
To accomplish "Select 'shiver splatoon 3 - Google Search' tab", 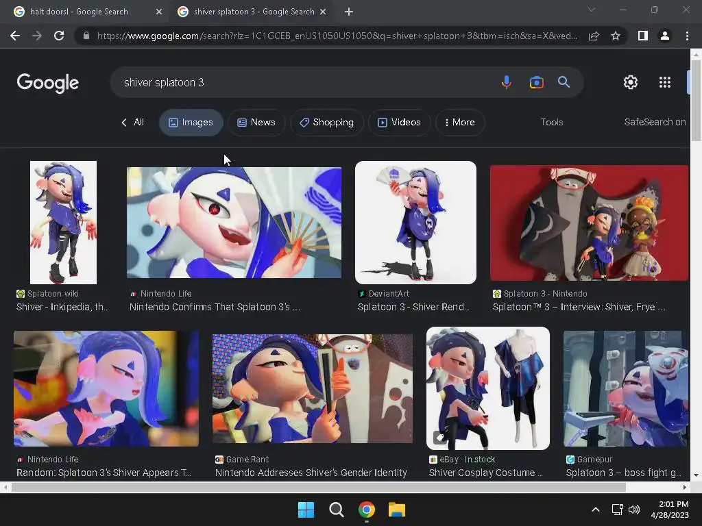I will coord(254,12).
